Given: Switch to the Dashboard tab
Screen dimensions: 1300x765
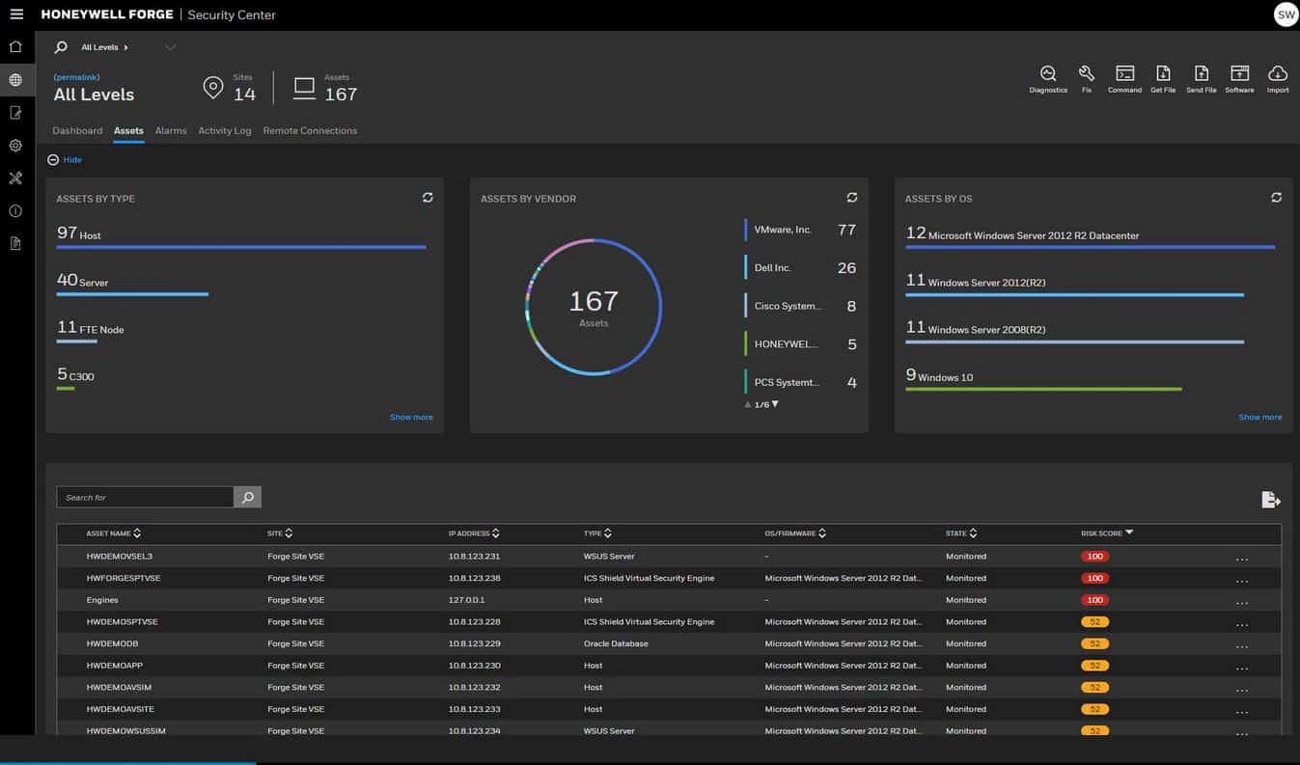Looking at the screenshot, I should (77, 130).
